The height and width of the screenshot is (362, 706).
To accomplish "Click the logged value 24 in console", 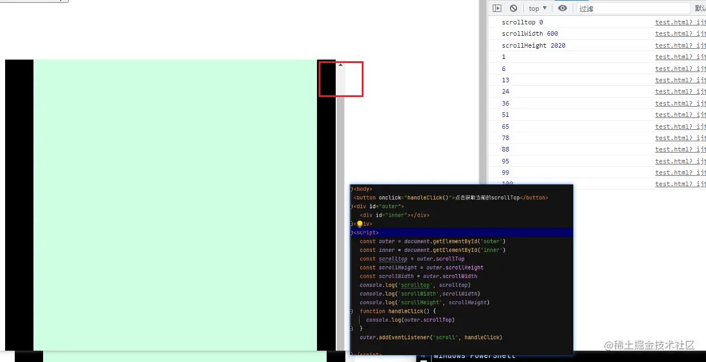I will pos(505,91).
